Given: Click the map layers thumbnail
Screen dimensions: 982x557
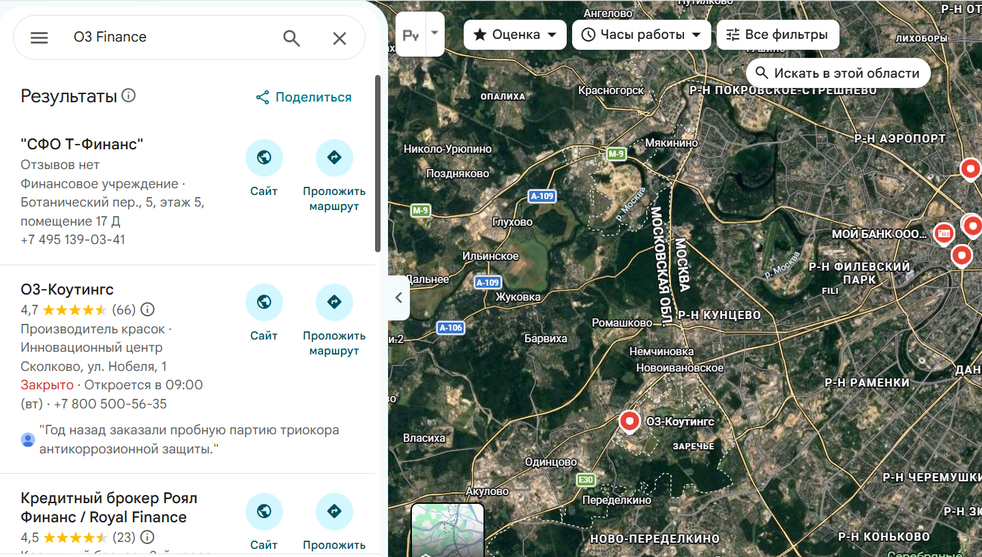Looking at the screenshot, I should click(x=448, y=530).
